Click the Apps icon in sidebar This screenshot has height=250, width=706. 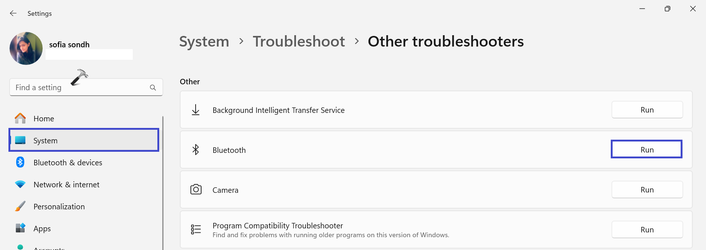20,228
